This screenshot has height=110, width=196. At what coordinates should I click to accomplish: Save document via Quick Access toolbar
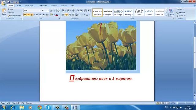coord(9,2)
